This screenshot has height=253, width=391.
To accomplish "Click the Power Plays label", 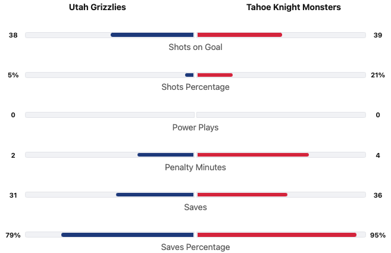I will (x=195, y=127).
